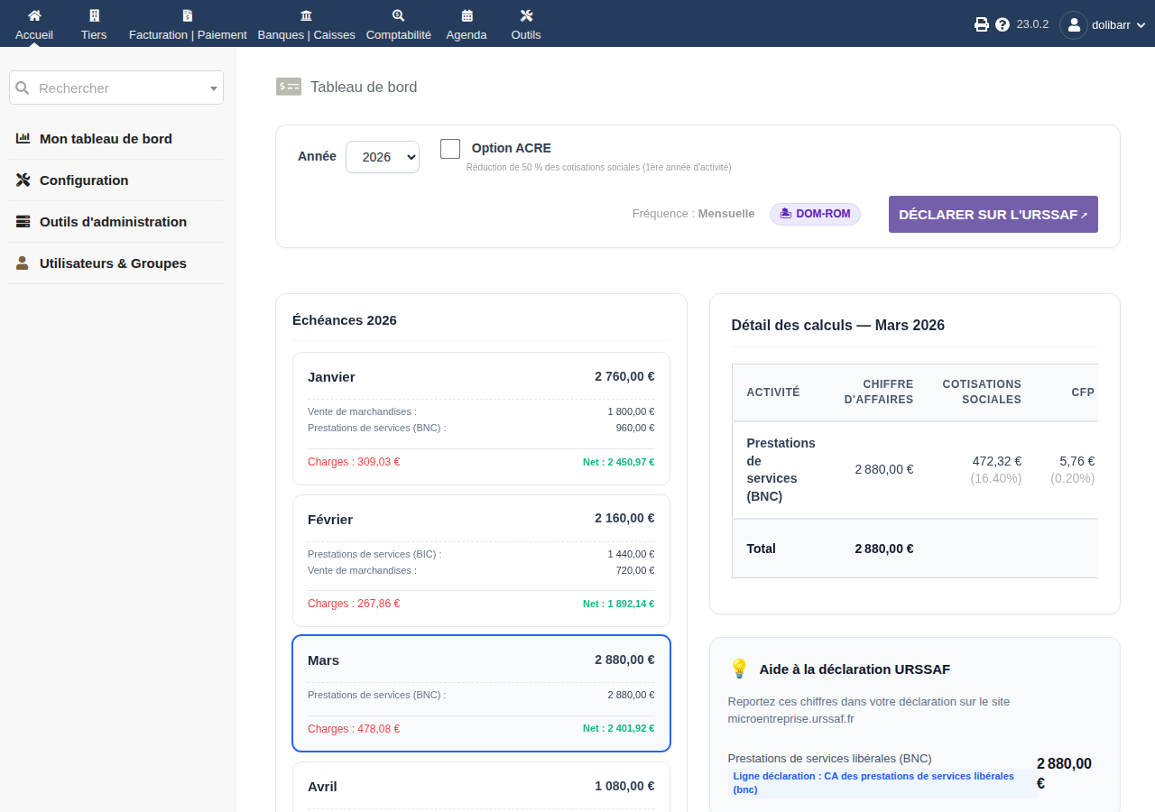
Task: Click version number 23.0.2
Action: tap(1032, 24)
